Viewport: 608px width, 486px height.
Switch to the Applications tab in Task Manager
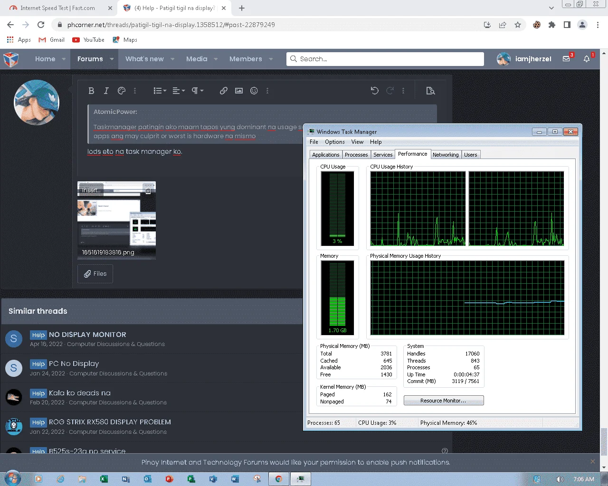pyautogui.click(x=326, y=155)
